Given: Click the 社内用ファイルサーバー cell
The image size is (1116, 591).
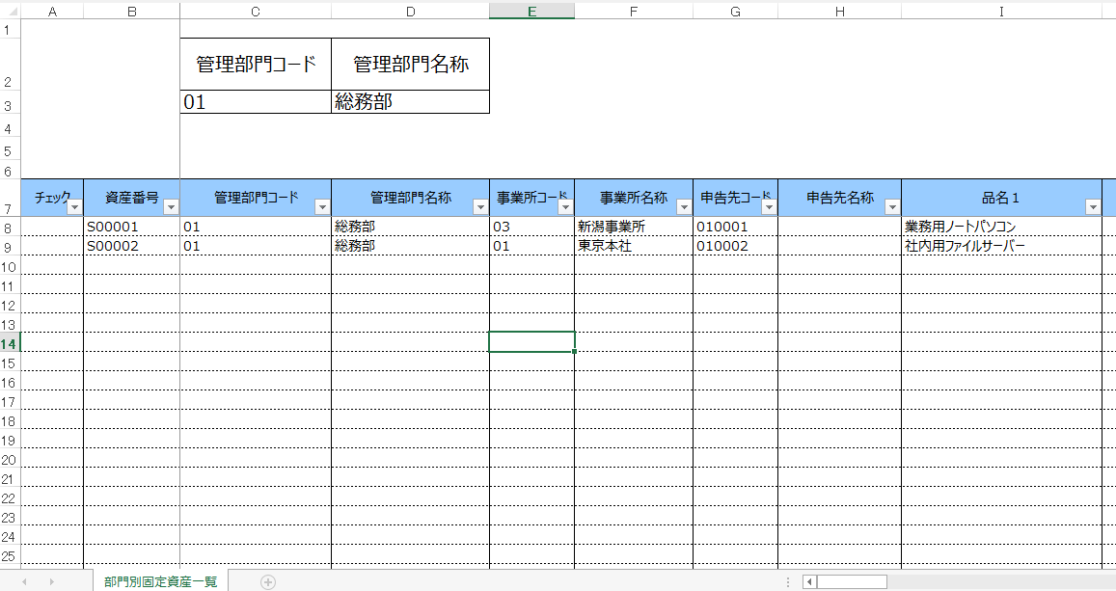Looking at the screenshot, I should click(x=1001, y=246).
